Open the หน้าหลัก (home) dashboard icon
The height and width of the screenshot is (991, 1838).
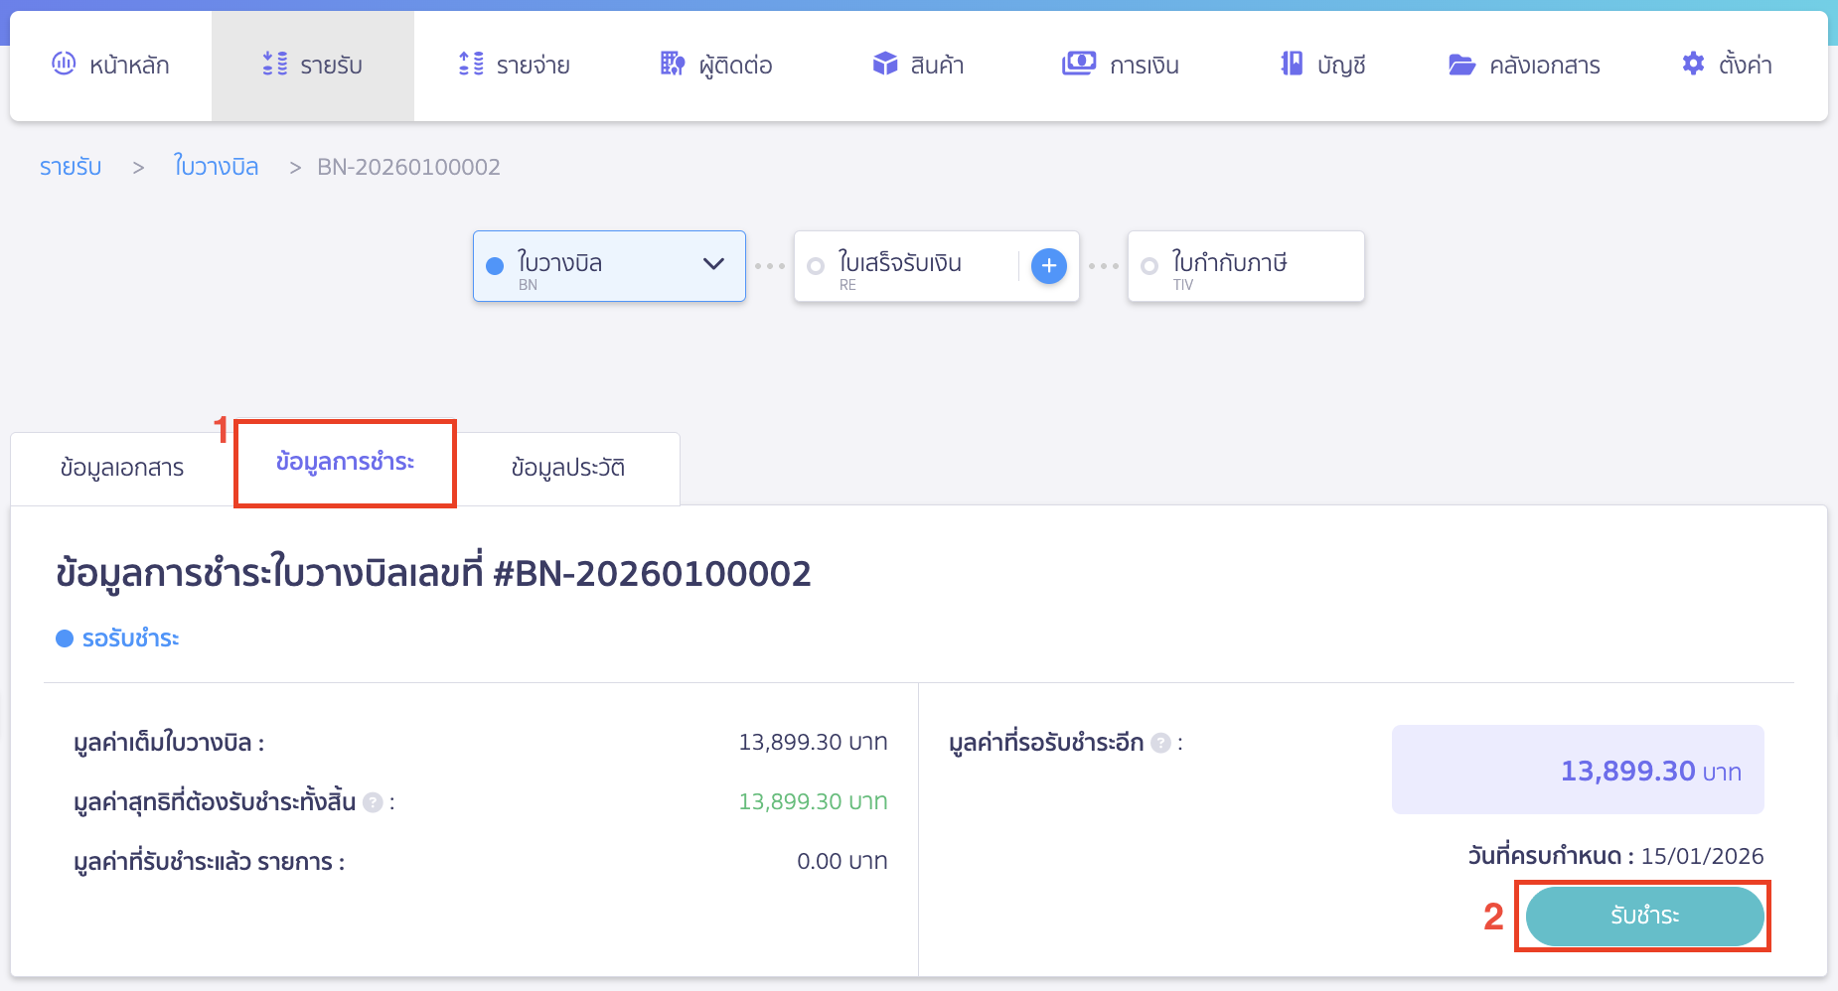click(63, 65)
